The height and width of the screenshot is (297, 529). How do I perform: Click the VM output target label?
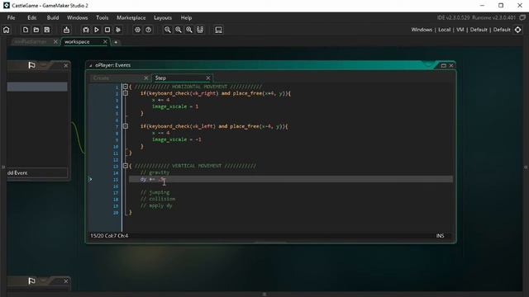tap(460, 30)
